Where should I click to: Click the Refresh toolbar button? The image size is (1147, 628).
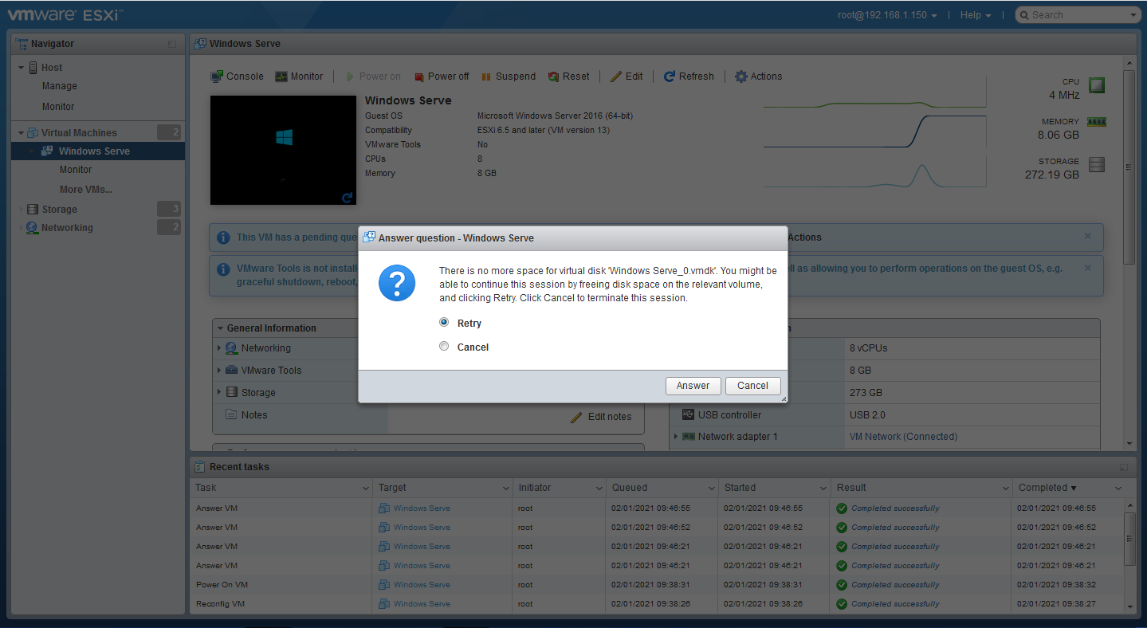pos(689,77)
